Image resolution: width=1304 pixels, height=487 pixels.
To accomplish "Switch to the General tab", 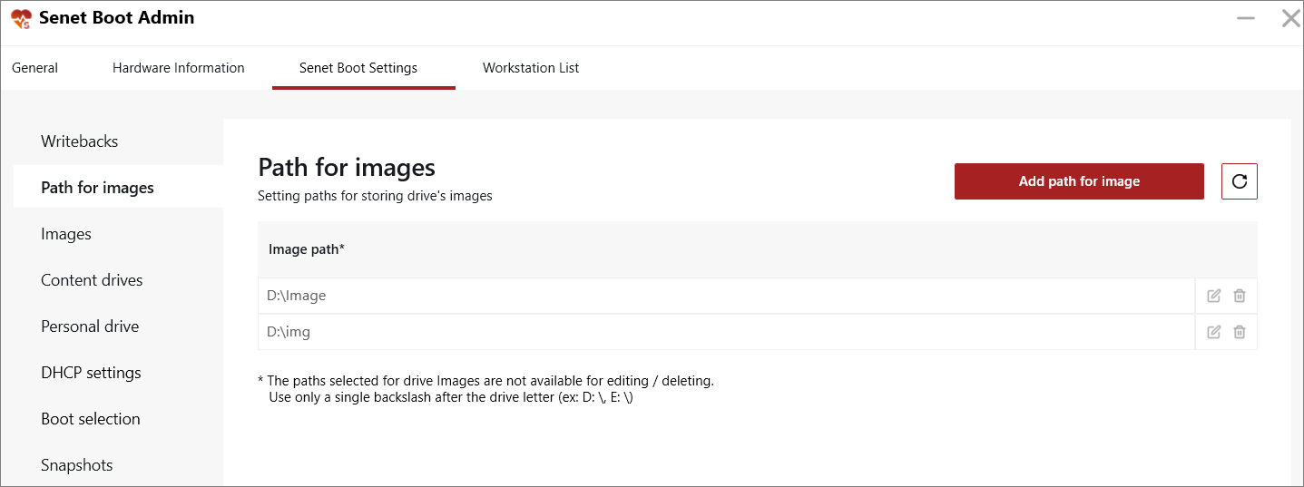I will tap(34, 68).
